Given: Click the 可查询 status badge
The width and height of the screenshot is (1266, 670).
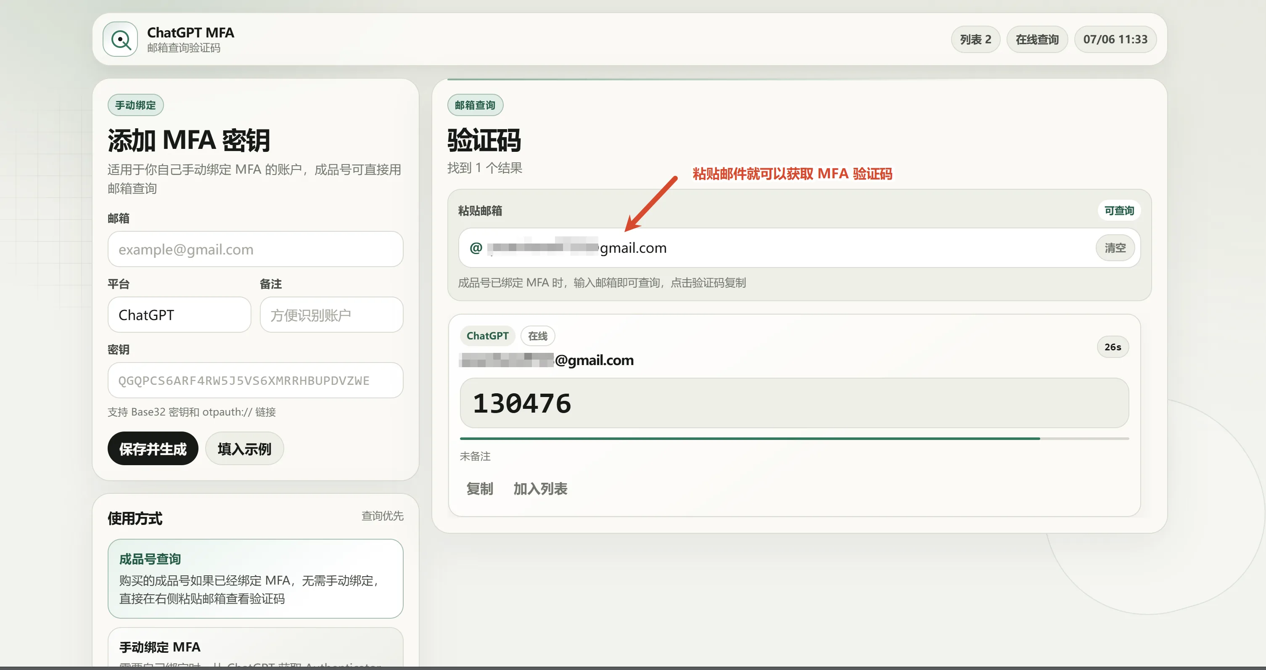Looking at the screenshot, I should (x=1119, y=210).
